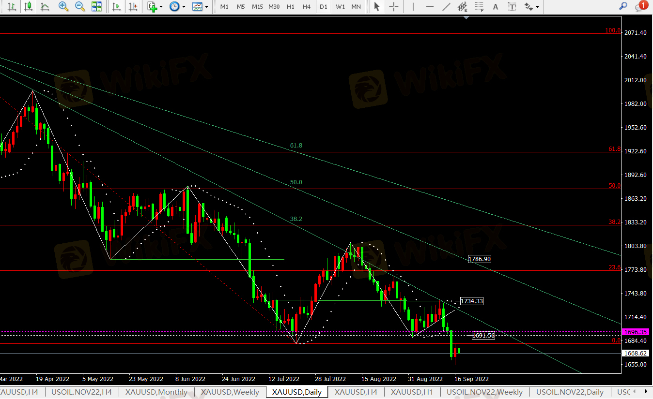Toggle candlestick chart mode
This screenshot has width=653, height=399.
pos(28,7)
